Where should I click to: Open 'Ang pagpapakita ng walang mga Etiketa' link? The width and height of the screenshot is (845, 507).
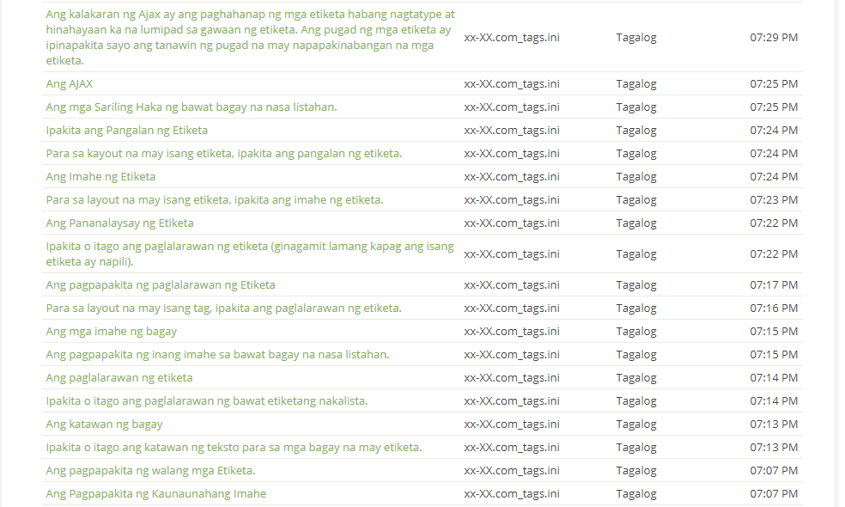pos(151,471)
